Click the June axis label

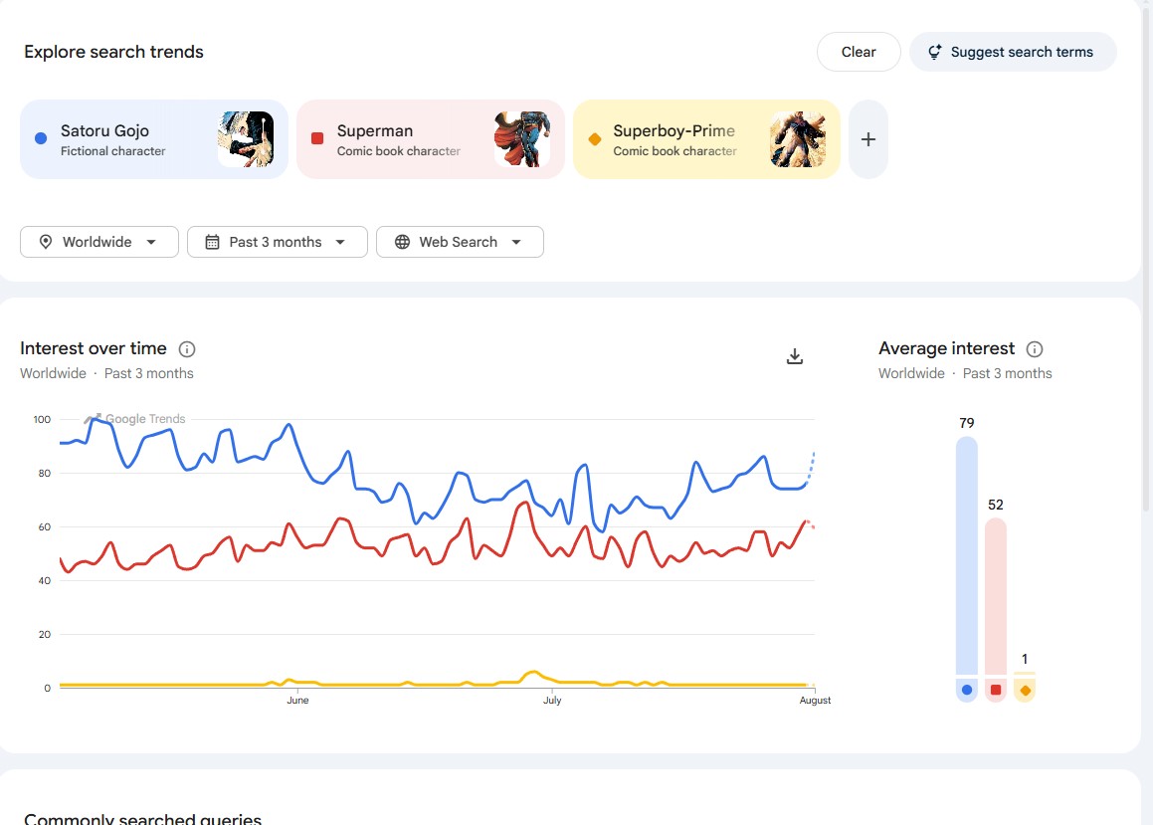point(297,700)
